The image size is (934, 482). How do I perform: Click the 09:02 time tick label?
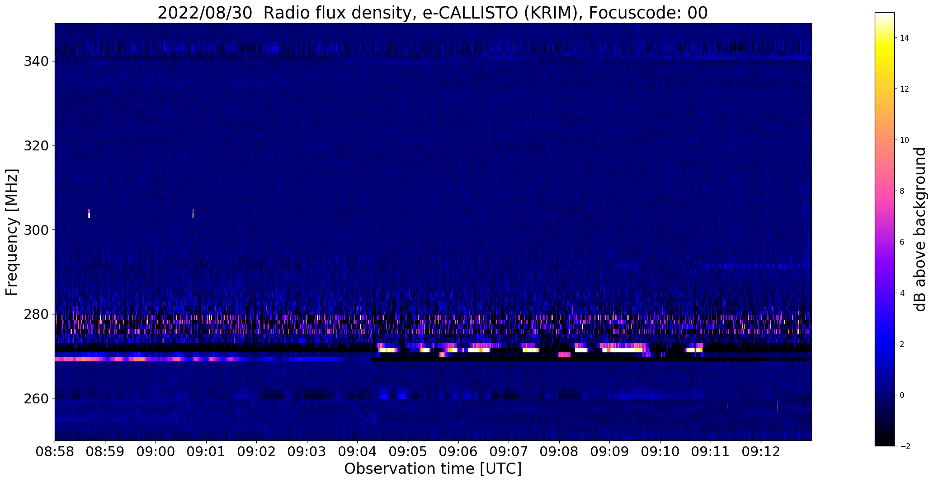click(x=257, y=452)
